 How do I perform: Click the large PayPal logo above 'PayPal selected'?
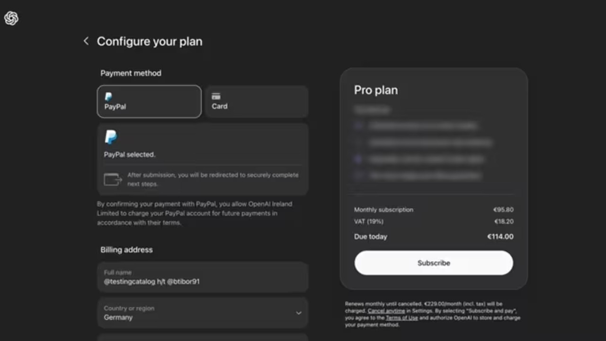pyautogui.click(x=111, y=137)
